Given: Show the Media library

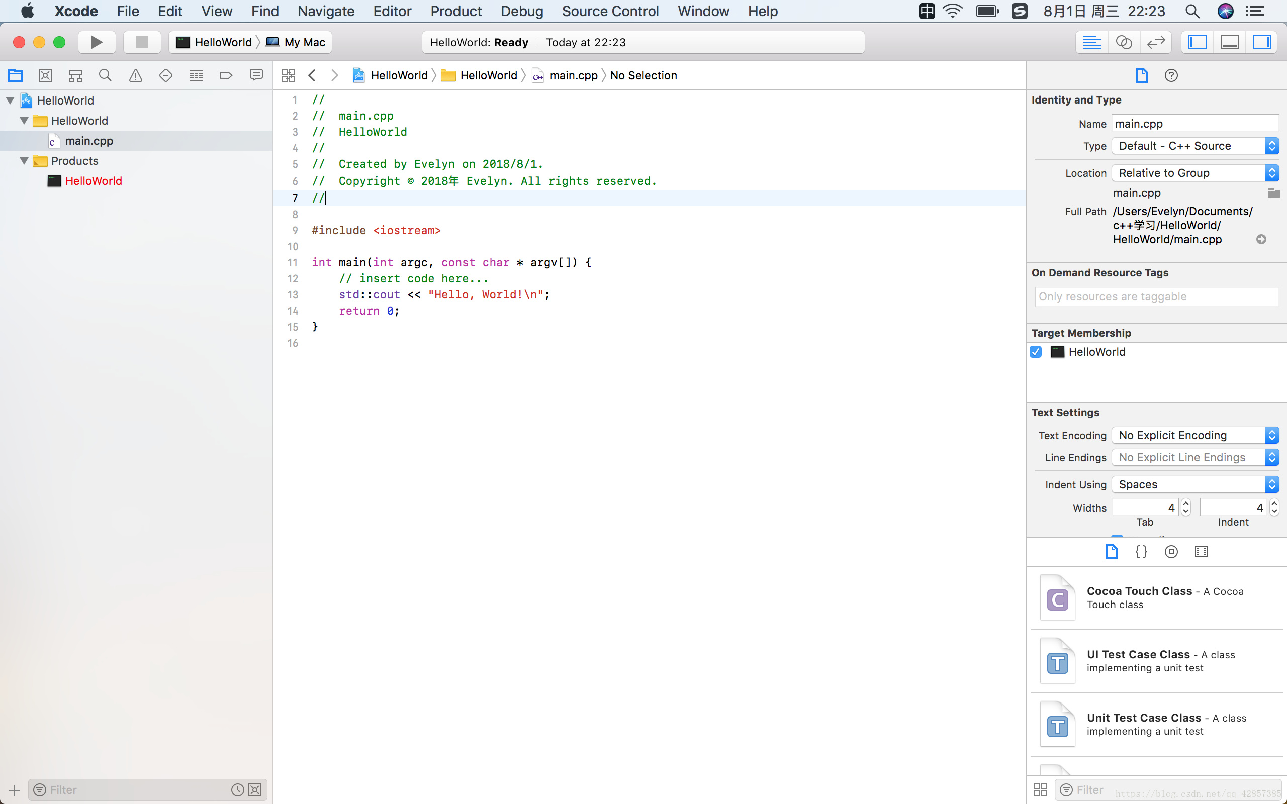Looking at the screenshot, I should (1202, 551).
